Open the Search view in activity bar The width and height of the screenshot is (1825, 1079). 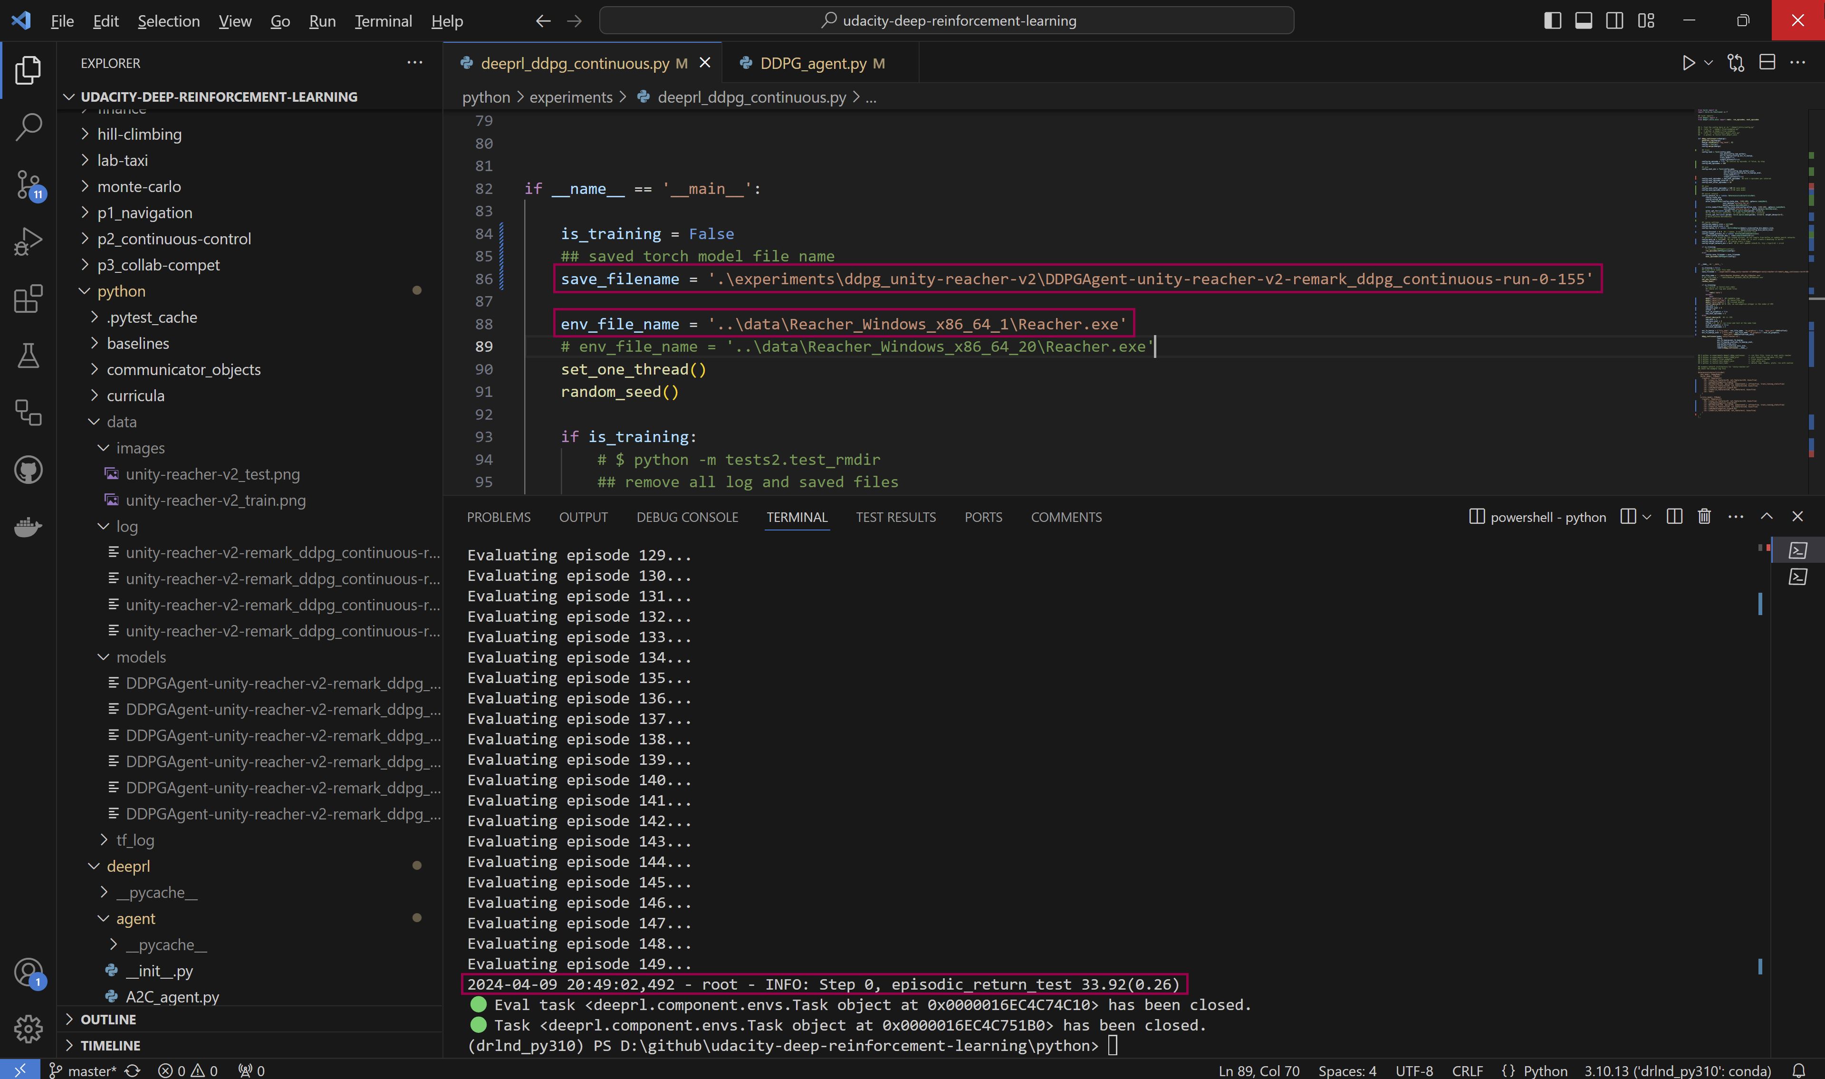click(29, 126)
